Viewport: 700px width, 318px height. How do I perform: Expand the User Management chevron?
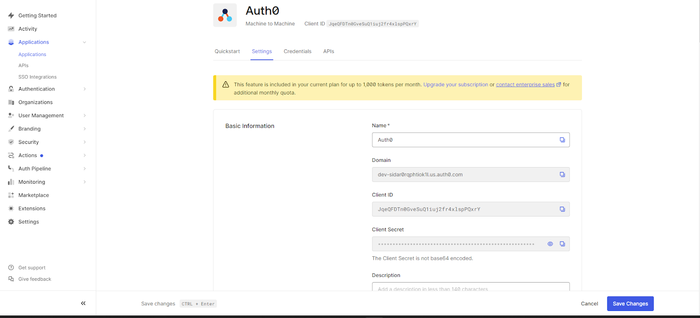84,115
